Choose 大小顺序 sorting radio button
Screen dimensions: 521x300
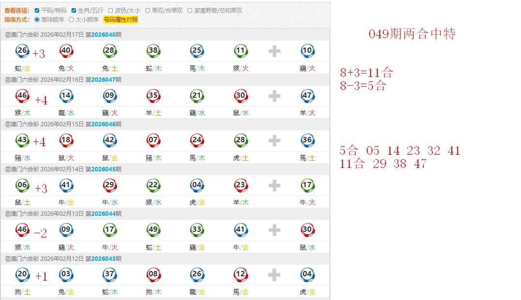(72, 20)
